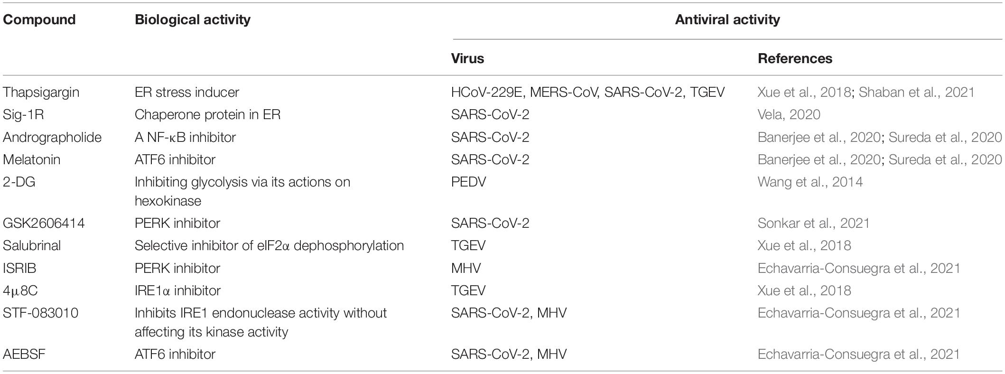Follow the Wang et al., 2014 citation
Image resolution: width=1005 pixels, height=374 pixels.
[x=810, y=182]
